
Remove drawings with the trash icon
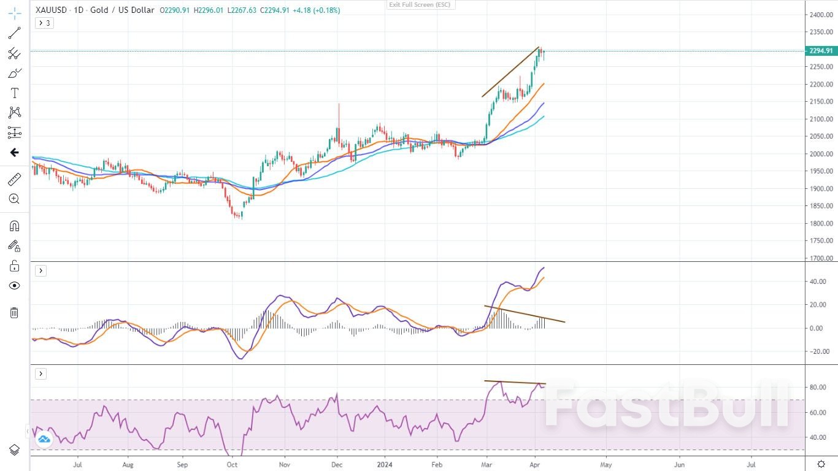[14, 313]
